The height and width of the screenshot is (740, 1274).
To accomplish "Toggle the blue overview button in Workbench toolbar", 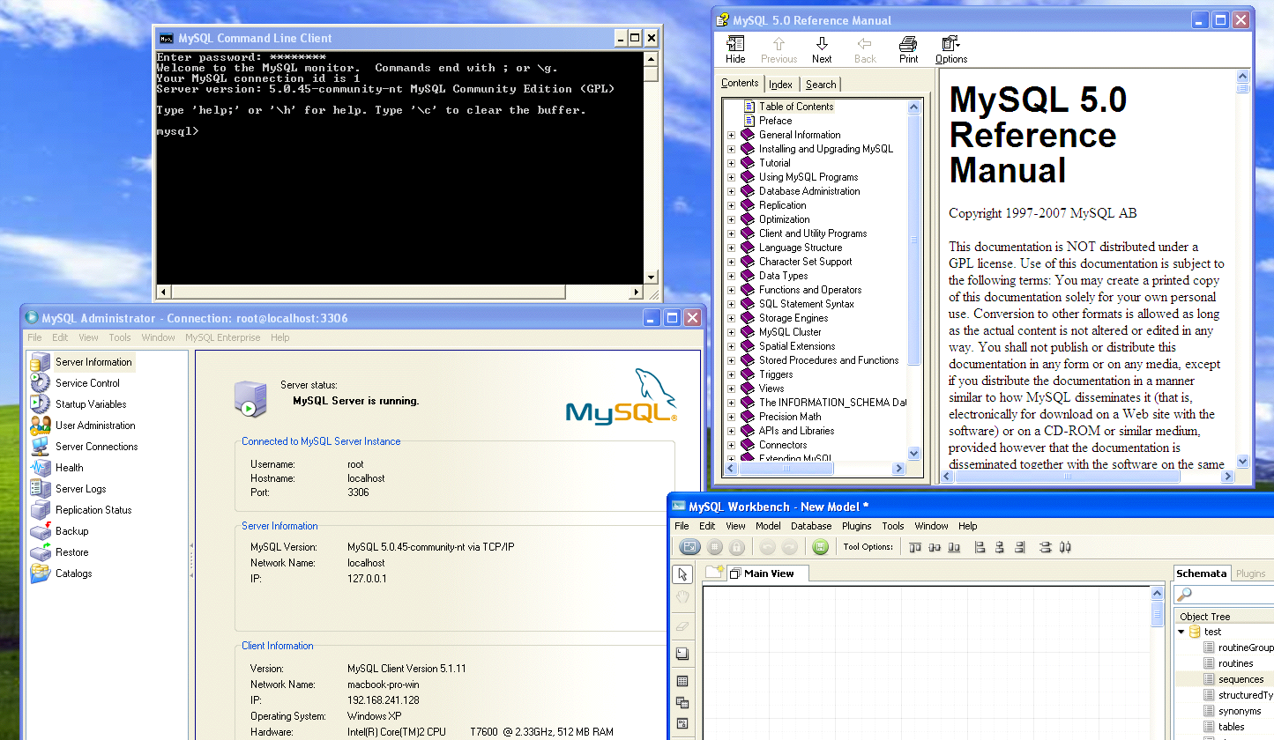I will (x=690, y=547).
